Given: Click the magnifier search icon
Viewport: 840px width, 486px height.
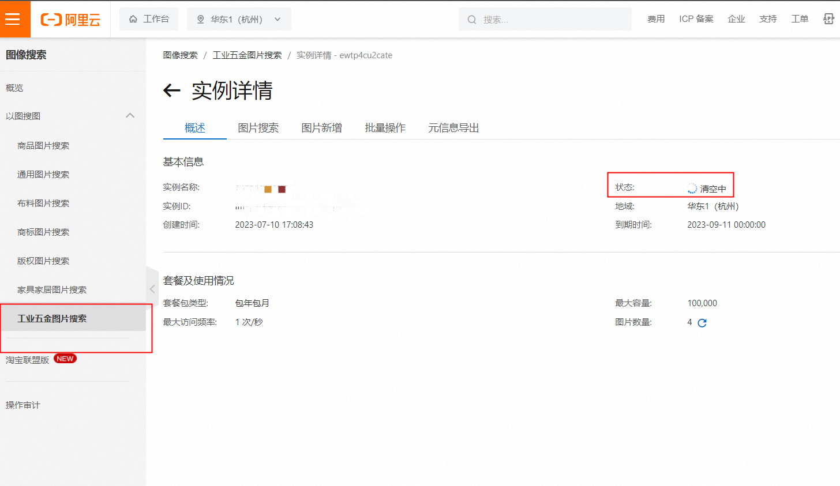Looking at the screenshot, I should (x=472, y=20).
